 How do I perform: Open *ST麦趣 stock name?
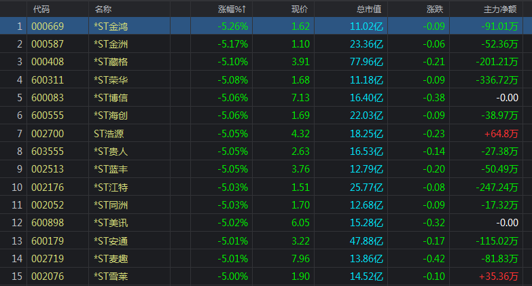(111, 259)
